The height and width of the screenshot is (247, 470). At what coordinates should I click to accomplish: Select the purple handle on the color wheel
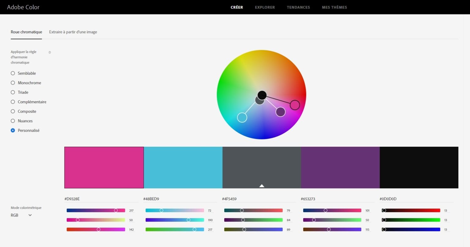point(281,112)
